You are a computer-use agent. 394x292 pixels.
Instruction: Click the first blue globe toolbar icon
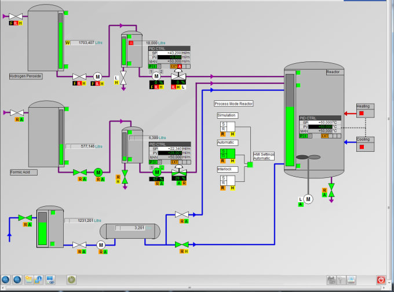[x=6, y=279]
